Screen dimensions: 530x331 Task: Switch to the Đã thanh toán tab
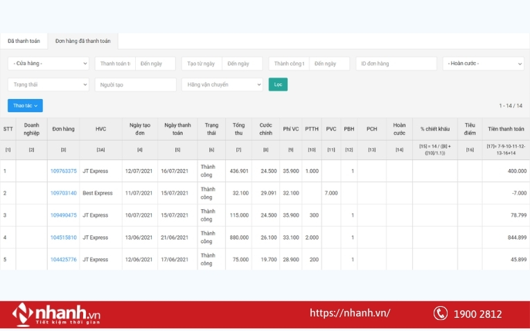pyautogui.click(x=24, y=41)
